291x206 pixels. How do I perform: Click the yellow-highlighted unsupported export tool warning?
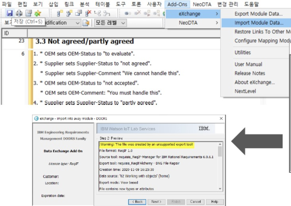(x=147, y=144)
